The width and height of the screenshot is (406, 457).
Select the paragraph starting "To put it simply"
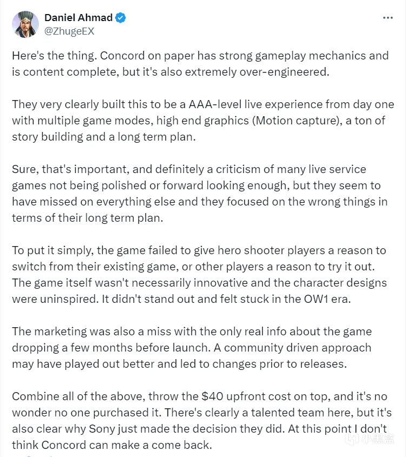tap(199, 274)
